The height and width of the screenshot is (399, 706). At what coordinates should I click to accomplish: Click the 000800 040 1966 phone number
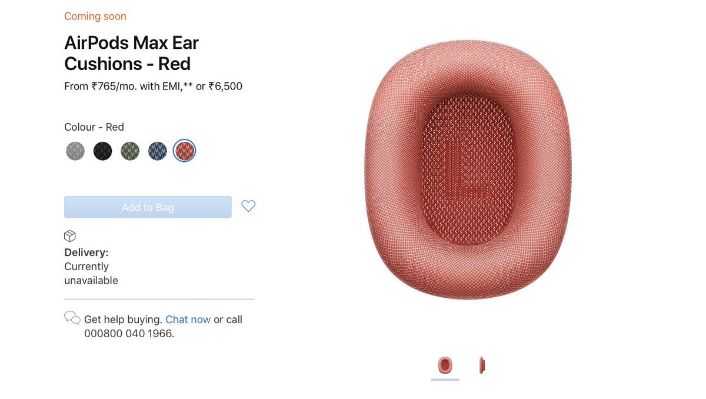click(128, 334)
